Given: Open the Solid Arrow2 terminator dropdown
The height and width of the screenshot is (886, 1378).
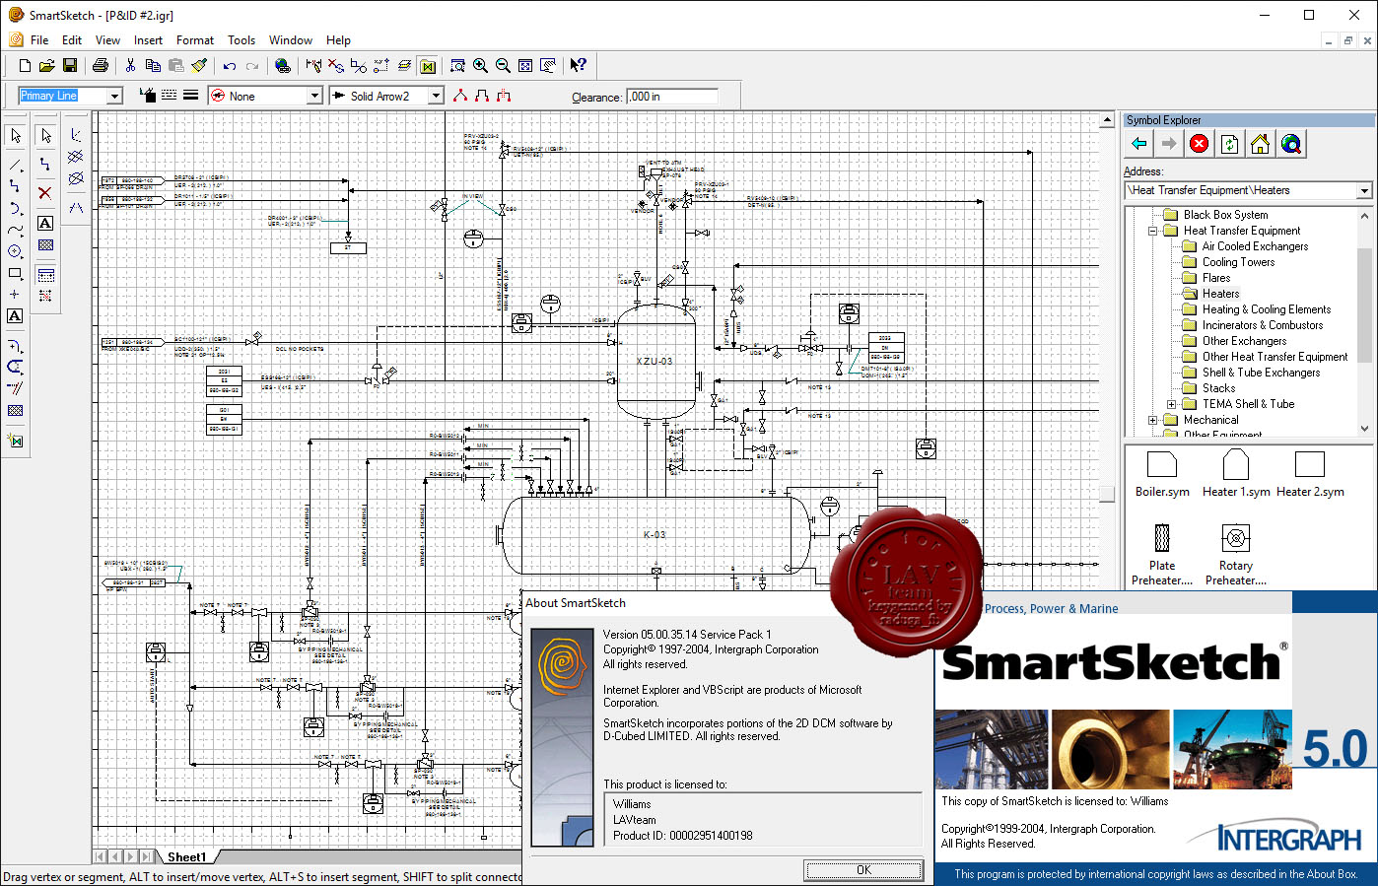Looking at the screenshot, I should tap(436, 96).
